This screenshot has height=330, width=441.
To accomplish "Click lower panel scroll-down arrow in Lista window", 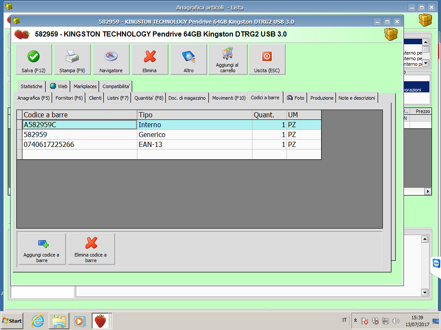I will (x=425, y=292).
